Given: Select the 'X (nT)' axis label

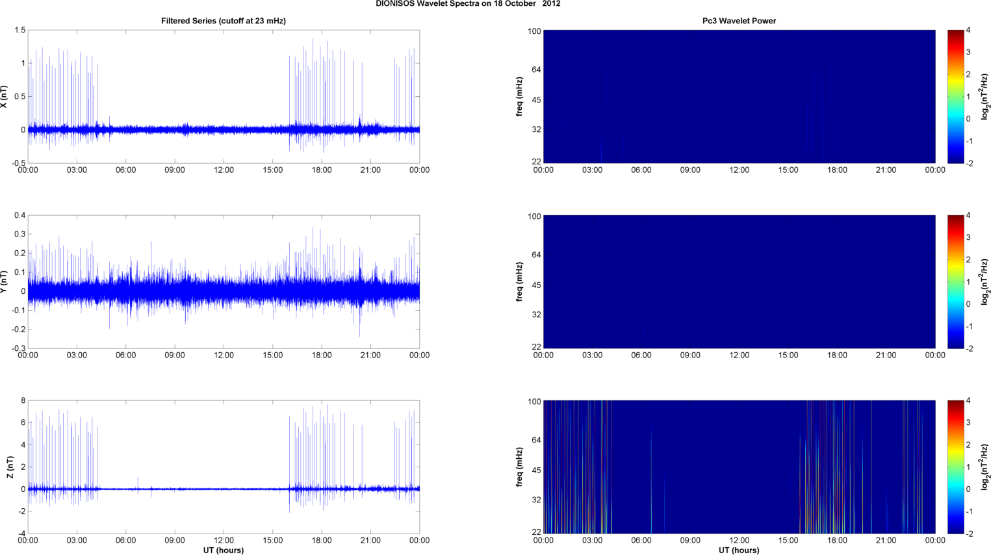Looking at the screenshot, I should [x=4, y=97].
